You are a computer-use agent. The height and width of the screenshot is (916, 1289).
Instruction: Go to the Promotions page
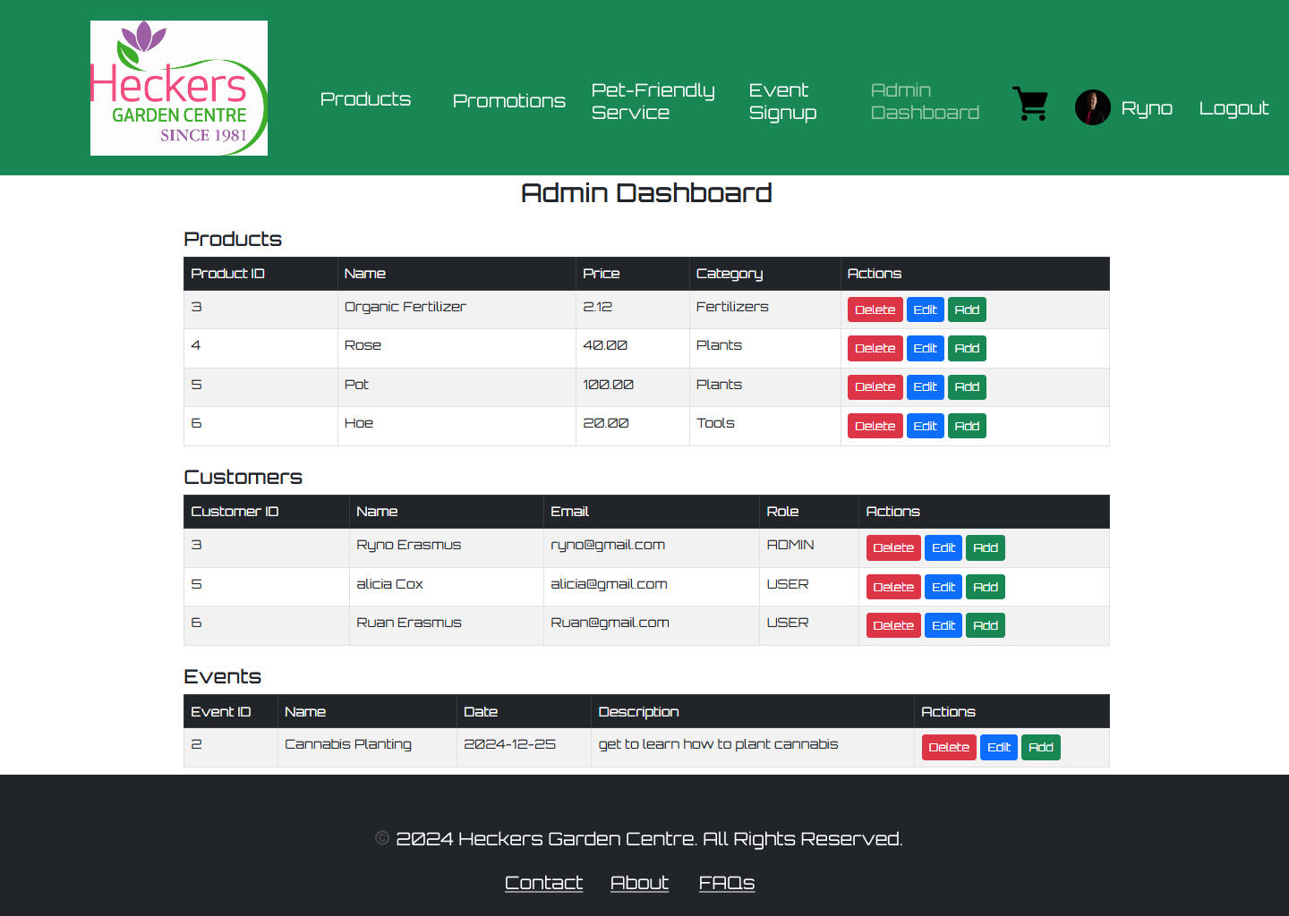508,101
